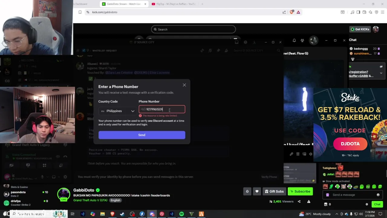The height and width of the screenshot is (218, 387).
Task: Share the stream via share icon
Action: click(x=299, y=201)
